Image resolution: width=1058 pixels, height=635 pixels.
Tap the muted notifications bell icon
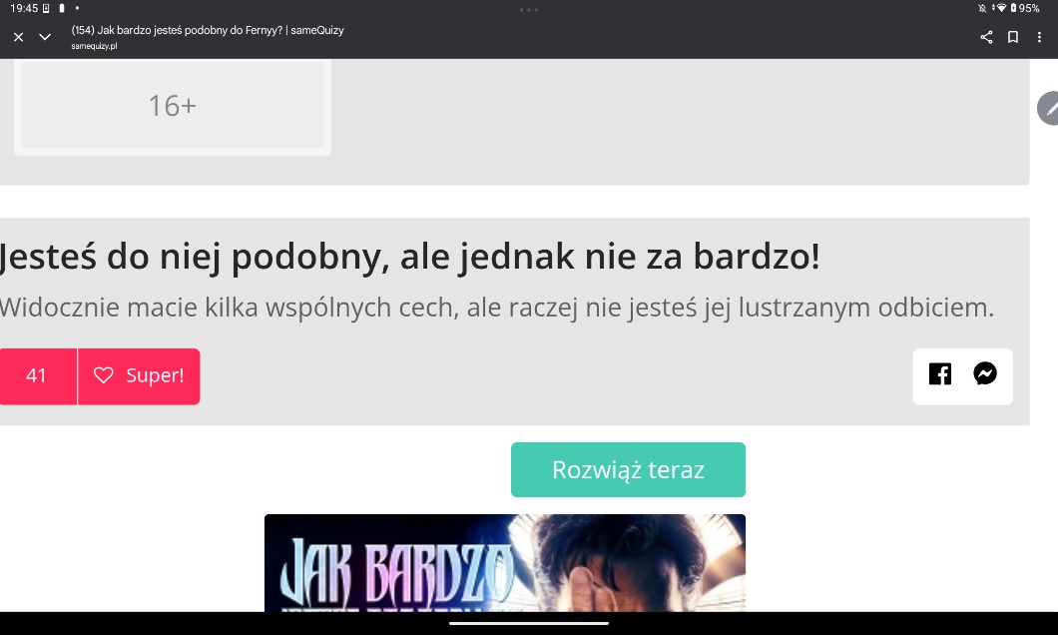coord(982,8)
